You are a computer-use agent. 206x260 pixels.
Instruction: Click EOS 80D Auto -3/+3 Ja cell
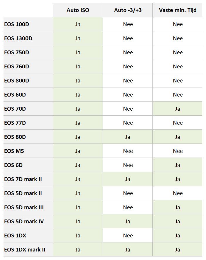pos(128,137)
